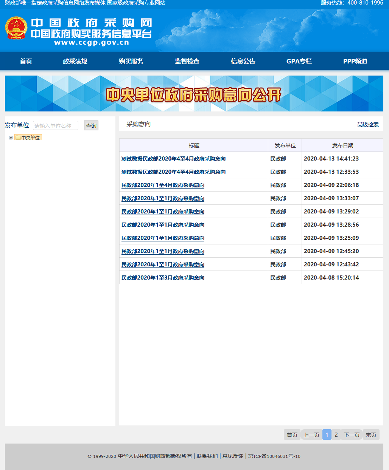Click the 查询 search button
Image resolution: width=389 pixels, height=470 pixels.
[x=91, y=125]
